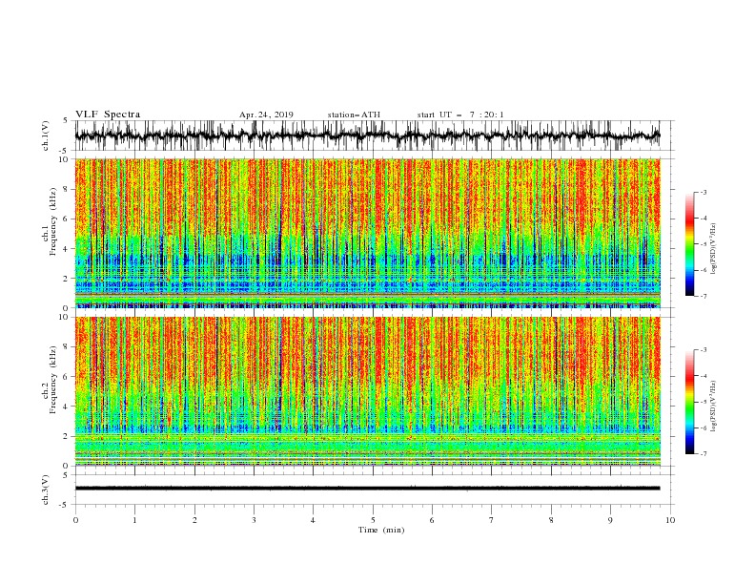Image resolution: width=755 pixels, height=584 pixels.
Task: Click the "8" kHz tick on ch.1 frequency axis
Action: coord(66,189)
